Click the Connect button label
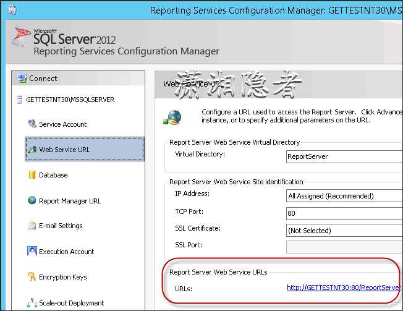Viewport: 403px width, 311px height. [43, 79]
